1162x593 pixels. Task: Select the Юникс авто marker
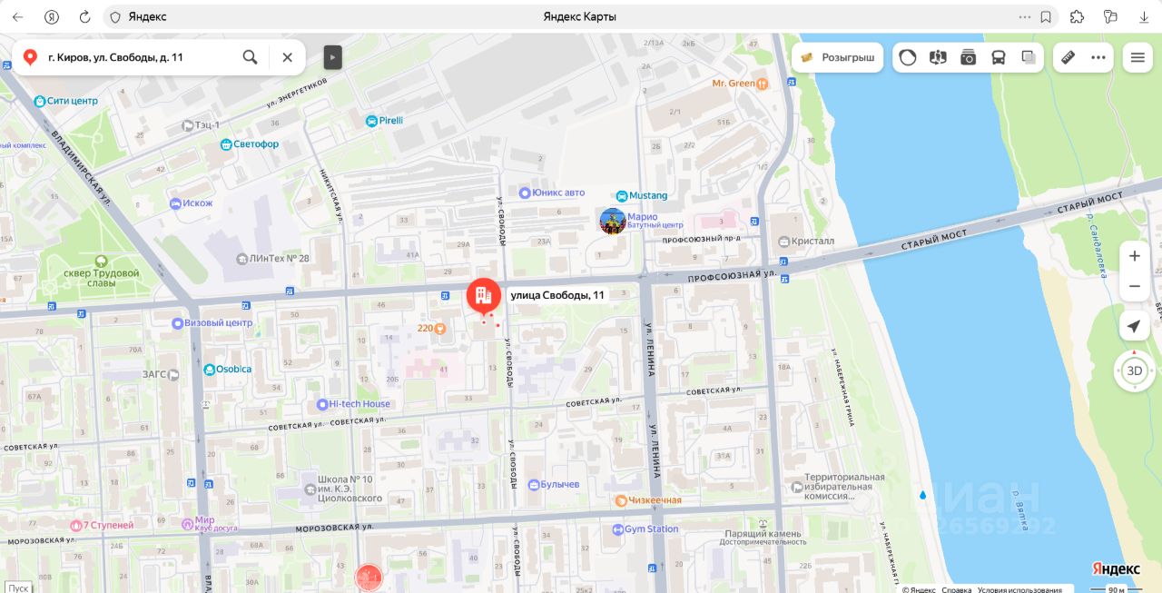tap(524, 193)
